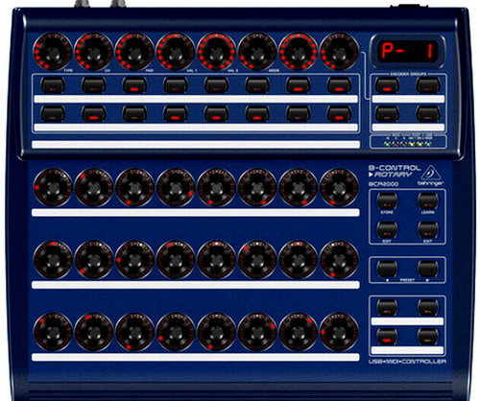Click the BCR2000 model label
The width and height of the screenshot is (480, 401).
point(383,184)
